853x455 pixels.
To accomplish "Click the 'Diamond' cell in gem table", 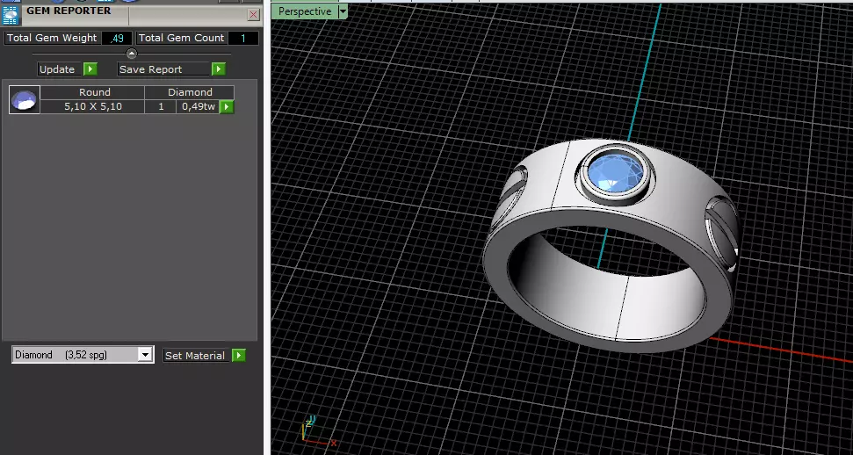I will click(190, 92).
